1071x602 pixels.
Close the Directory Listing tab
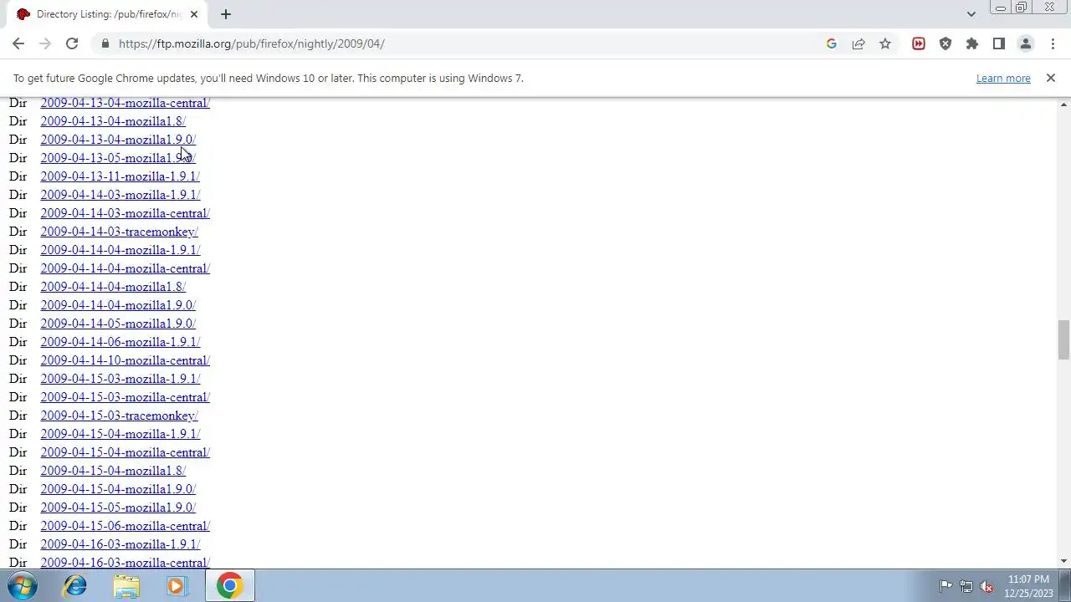pyautogui.click(x=194, y=14)
